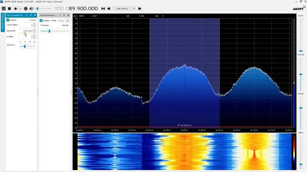Screen dimensions: 307x172
Task: Click the Threshold dB value text
Action: tap(65, 25)
